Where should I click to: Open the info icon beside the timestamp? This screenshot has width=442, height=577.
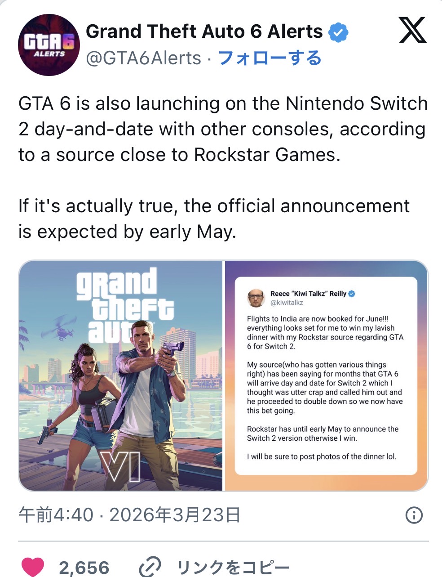tap(414, 515)
